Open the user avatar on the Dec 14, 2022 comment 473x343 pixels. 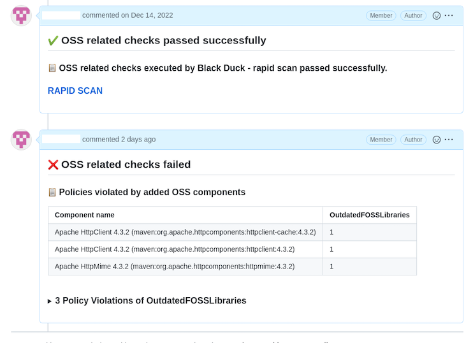tap(21, 15)
